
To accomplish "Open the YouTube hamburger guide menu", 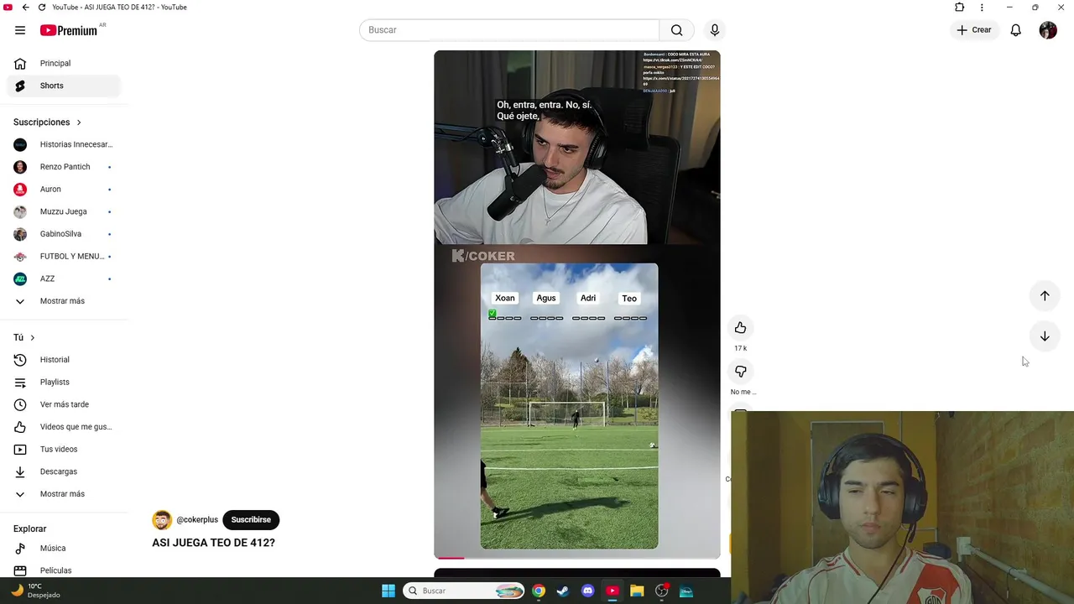I will pos(20,30).
